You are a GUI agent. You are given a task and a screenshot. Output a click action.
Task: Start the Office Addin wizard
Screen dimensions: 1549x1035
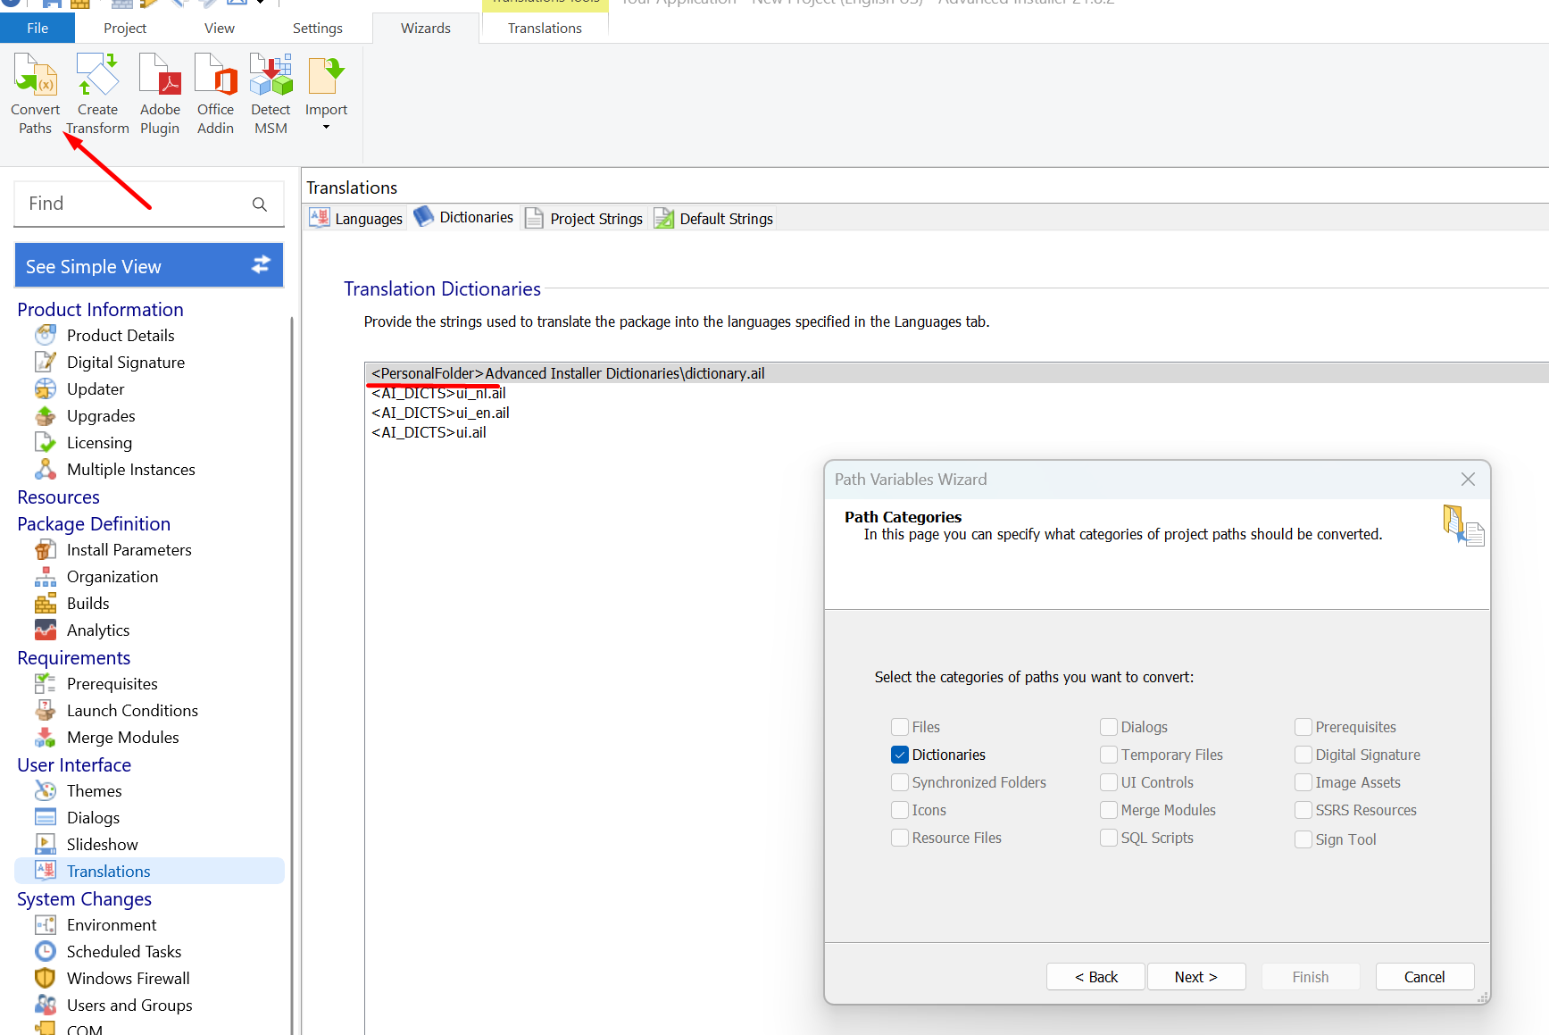[215, 77]
